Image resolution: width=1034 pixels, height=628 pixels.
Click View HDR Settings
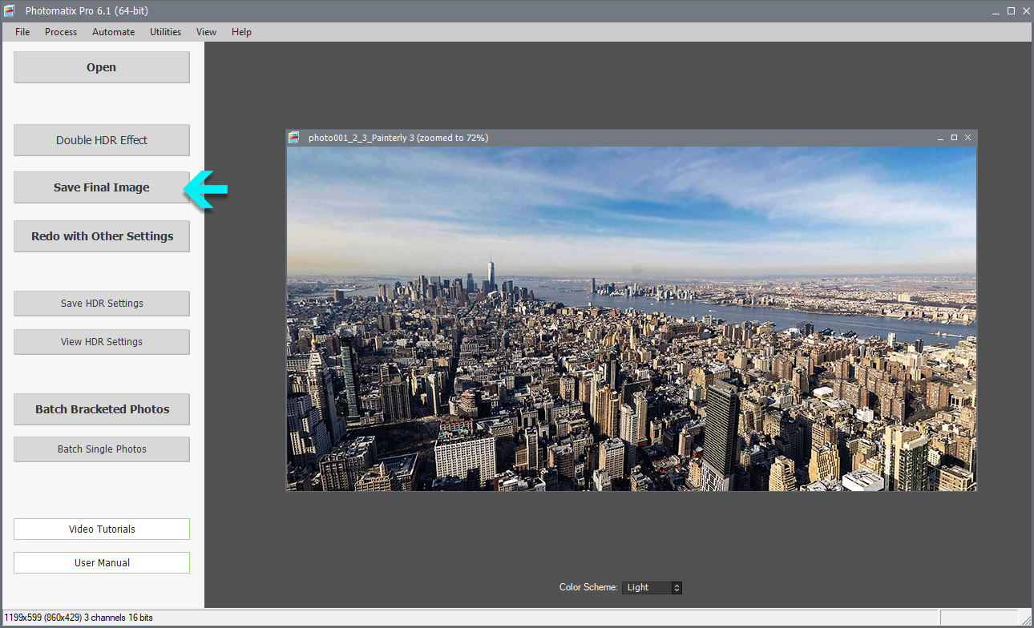[102, 342]
